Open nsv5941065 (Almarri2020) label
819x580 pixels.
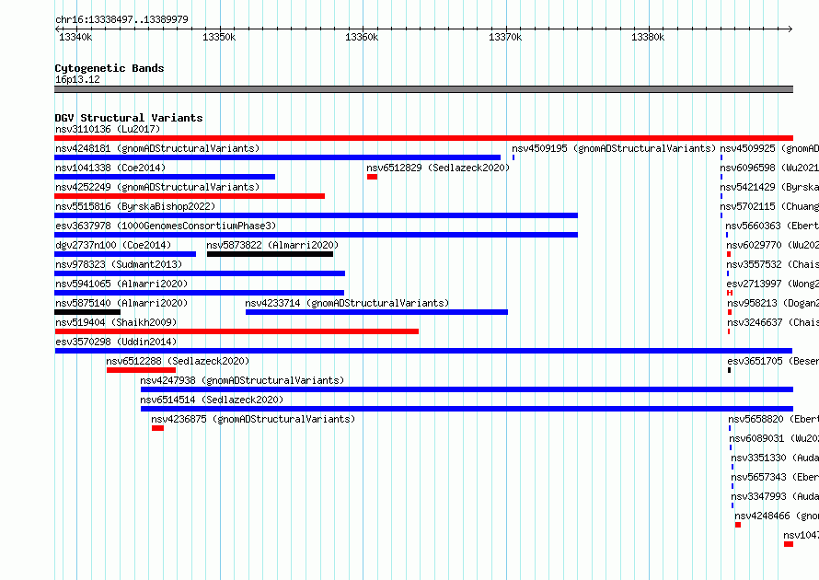[121, 284]
